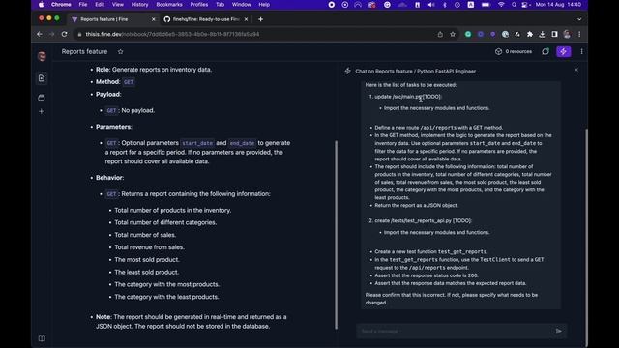The height and width of the screenshot is (348, 619).
Task: Click the end_date code tag
Action: click(x=242, y=143)
